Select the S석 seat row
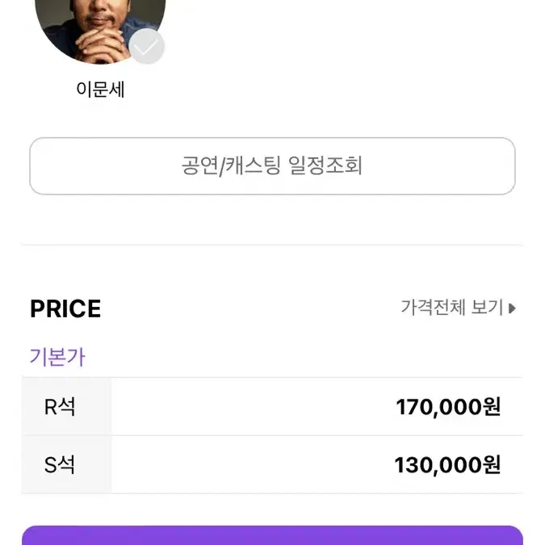The width and height of the screenshot is (545, 545). coord(272,465)
